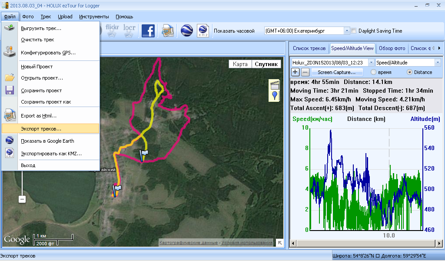The width and height of the screenshot is (445, 261).
Task: Click the chart zoom out minus button
Action: point(305,72)
